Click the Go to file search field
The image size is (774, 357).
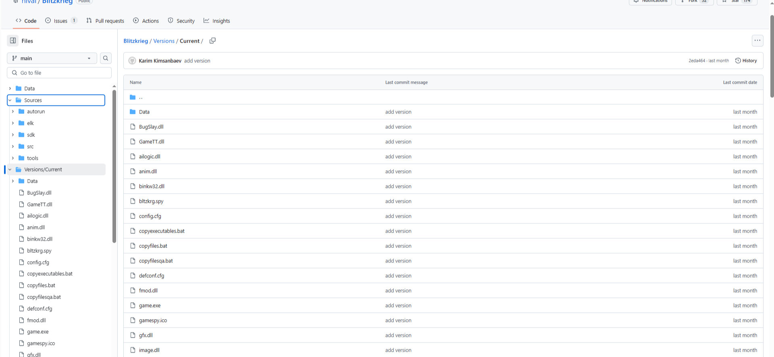pyautogui.click(x=59, y=73)
